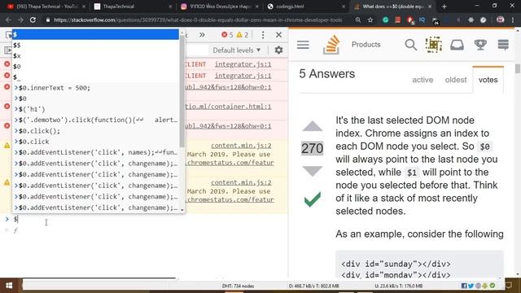This screenshot has width=521, height=293.
Task: Open Stack Overflow inbox icon
Action: click(457, 45)
